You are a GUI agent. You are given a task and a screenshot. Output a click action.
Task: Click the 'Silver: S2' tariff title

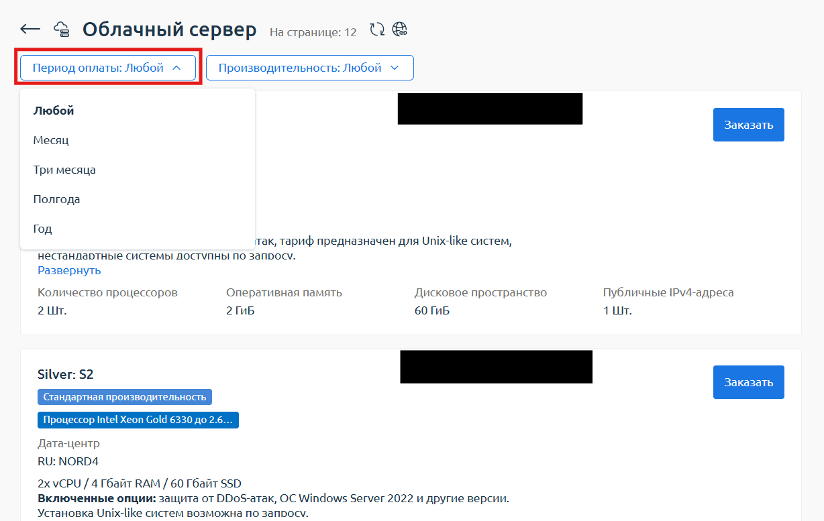[x=65, y=373]
